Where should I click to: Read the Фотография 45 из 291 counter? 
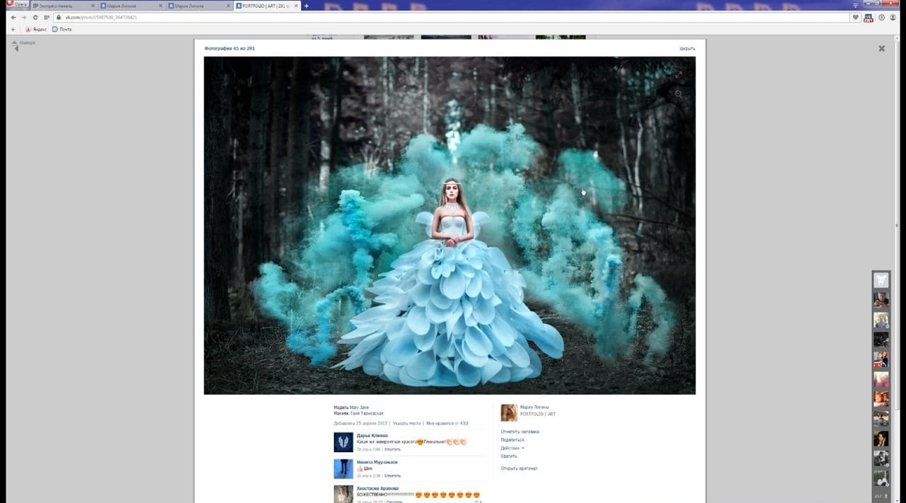point(229,49)
